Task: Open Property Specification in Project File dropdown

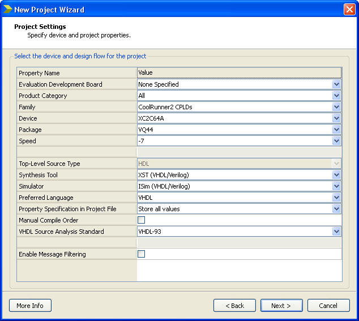Action: [x=336, y=209]
